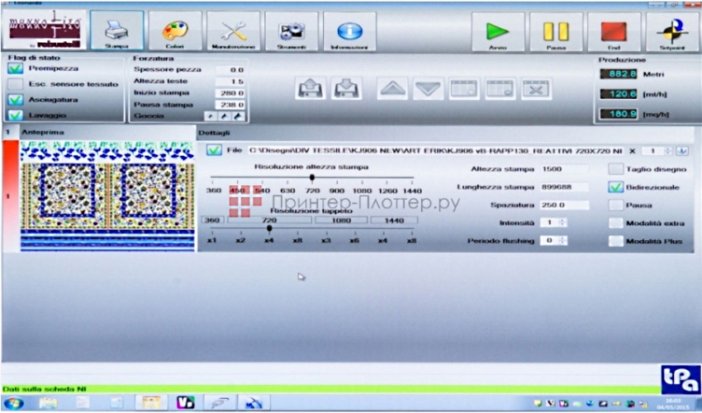This screenshot has height=413, width=702.
Task: Move job up with up triangle
Action: (x=392, y=88)
